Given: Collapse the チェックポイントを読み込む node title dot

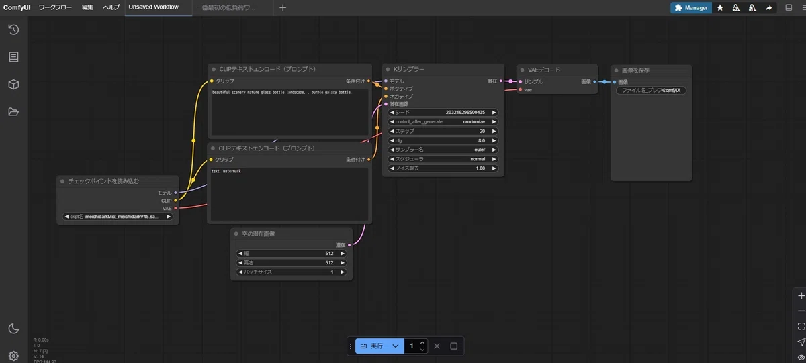Looking at the screenshot, I should click(x=62, y=181).
